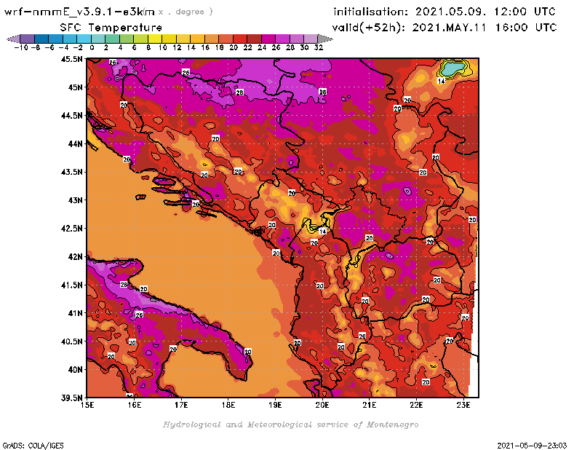Click the teal 0 to 2 legend swatch

(98, 39)
